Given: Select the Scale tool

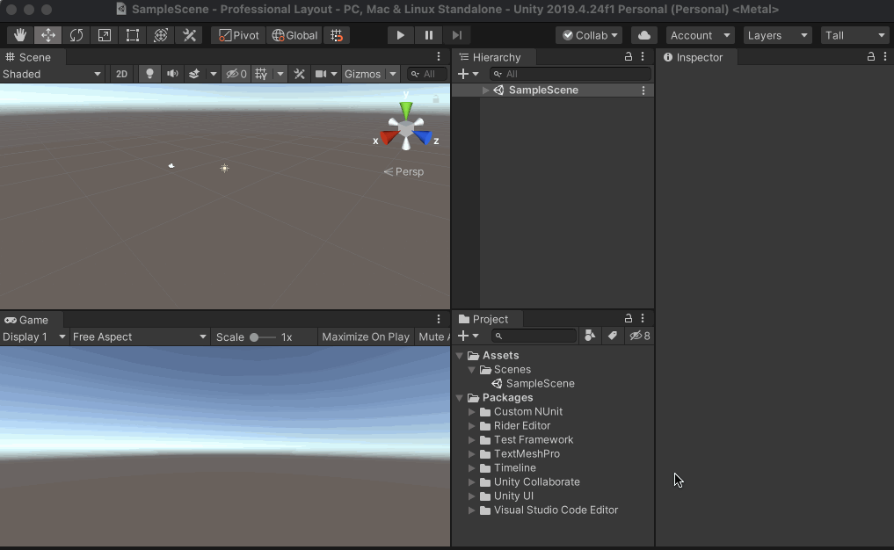Looking at the screenshot, I should click(105, 35).
